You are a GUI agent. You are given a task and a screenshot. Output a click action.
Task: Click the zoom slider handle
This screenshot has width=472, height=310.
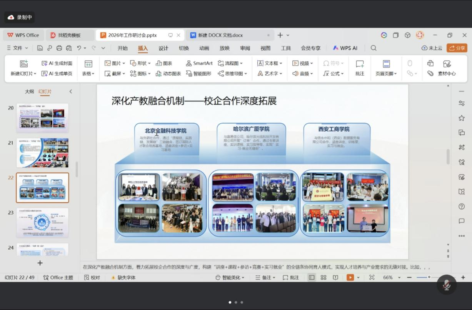coord(429,277)
